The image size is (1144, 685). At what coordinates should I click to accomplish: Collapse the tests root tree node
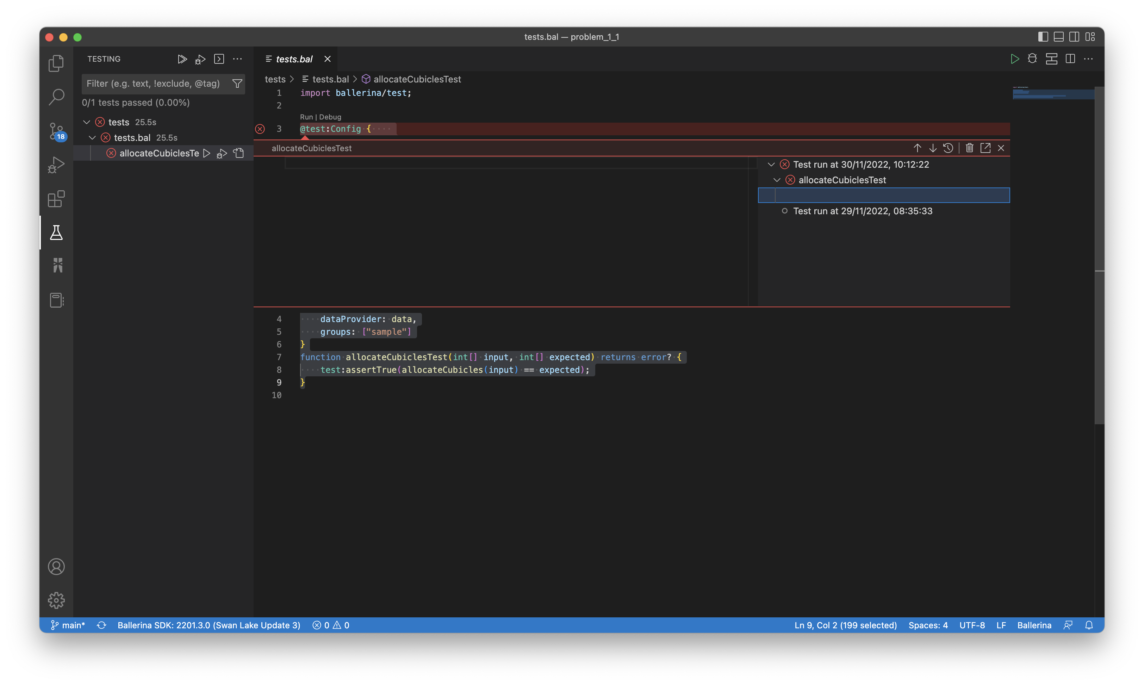(86, 122)
